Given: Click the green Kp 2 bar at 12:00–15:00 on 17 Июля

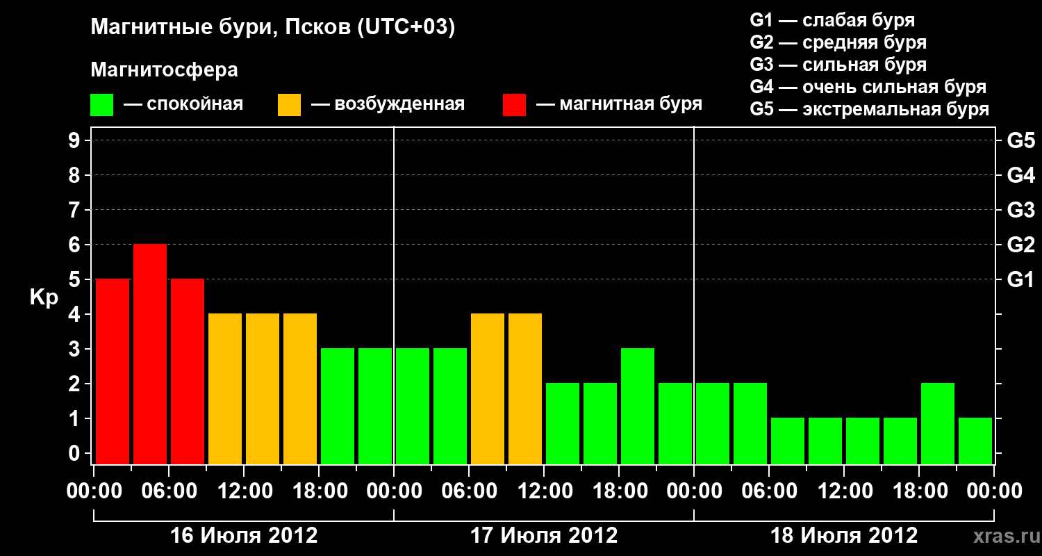Looking at the screenshot, I should pyautogui.click(x=563, y=424).
